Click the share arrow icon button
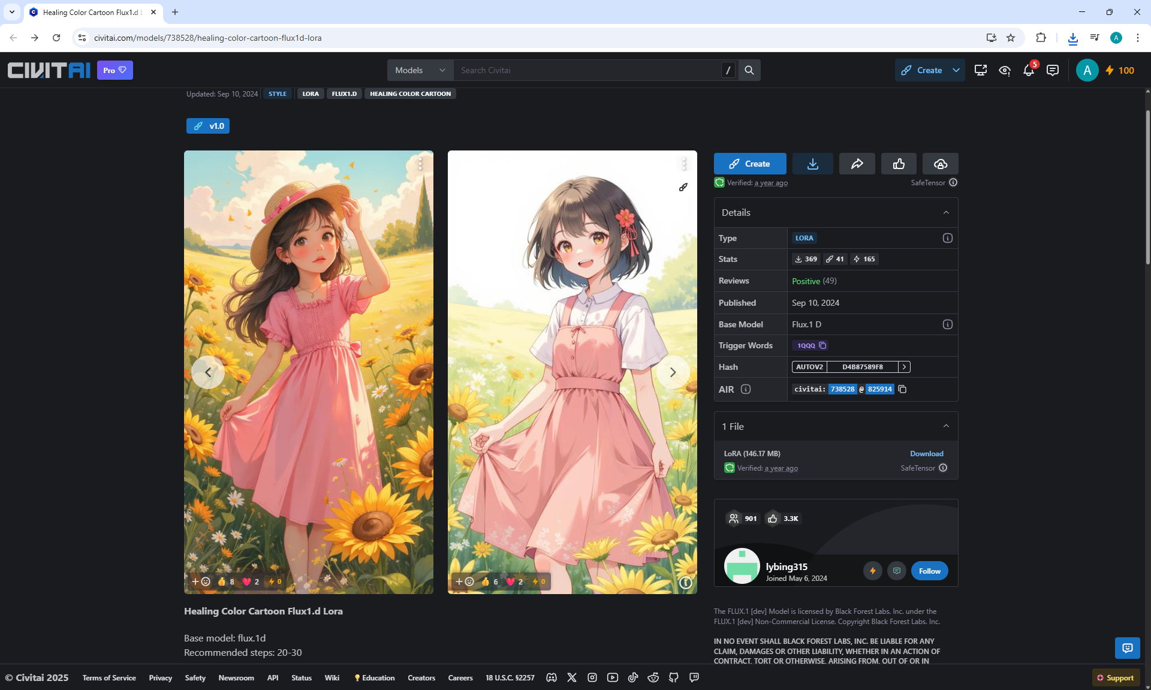Image resolution: width=1151 pixels, height=690 pixels. pyautogui.click(x=857, y=164)
